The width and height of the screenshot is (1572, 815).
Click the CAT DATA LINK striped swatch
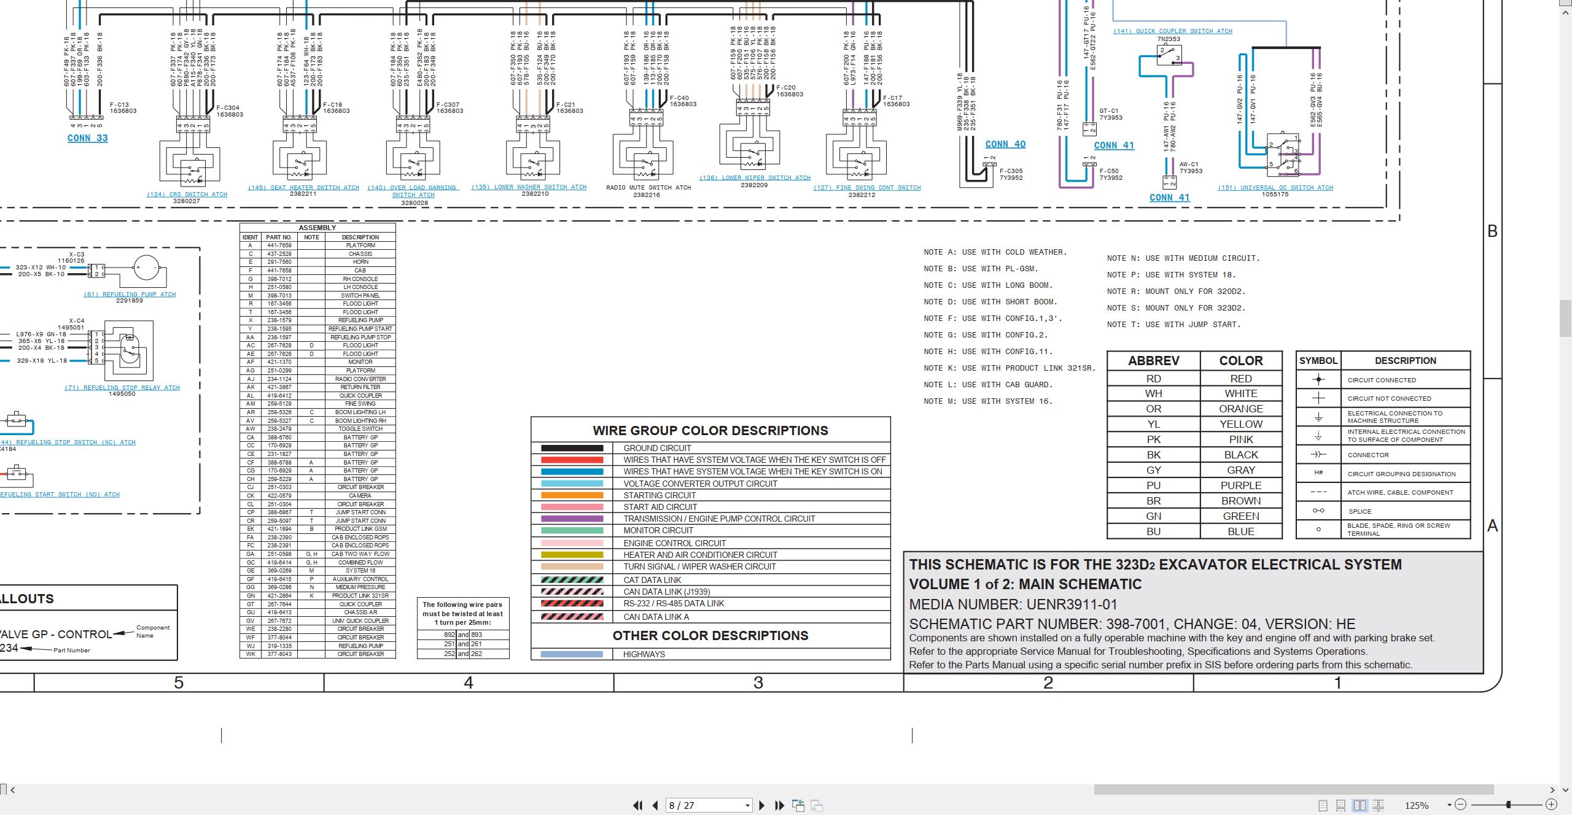click(572, 580)
